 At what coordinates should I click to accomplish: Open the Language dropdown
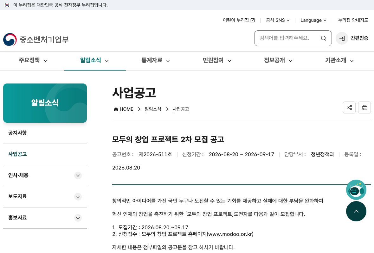[313, 20]
